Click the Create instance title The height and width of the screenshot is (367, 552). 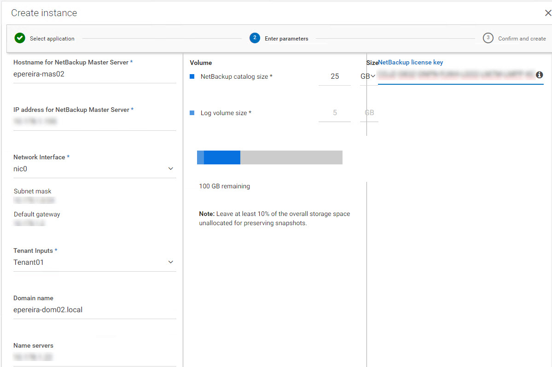coord(44,13)
